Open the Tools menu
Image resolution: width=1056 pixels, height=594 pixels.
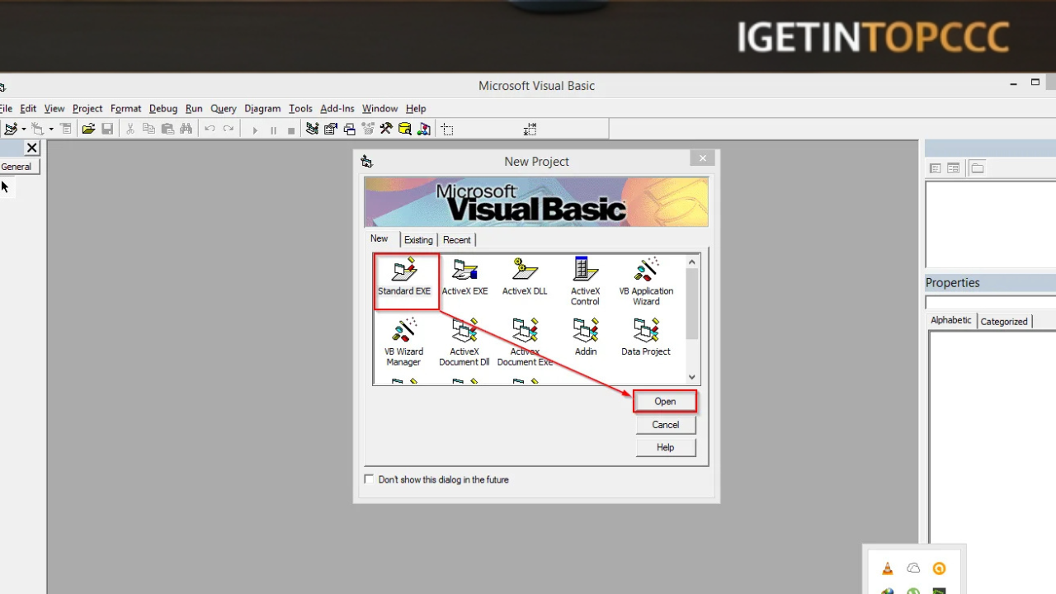300,108
